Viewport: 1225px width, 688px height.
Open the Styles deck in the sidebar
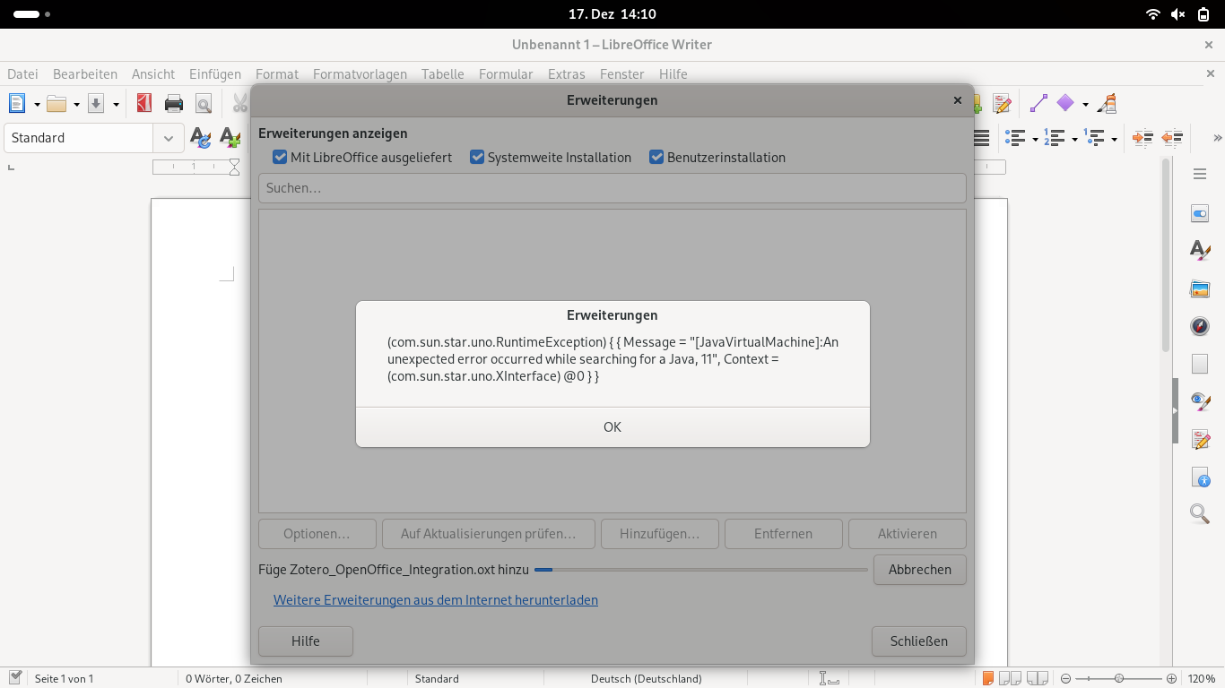(x=1200, y=251)
